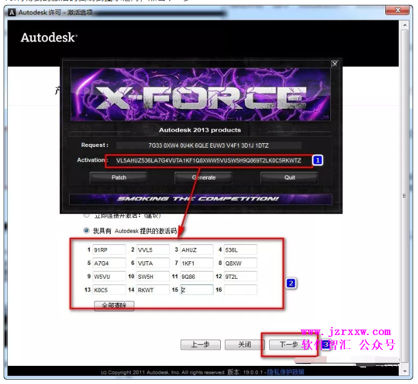Click the Quit button in X-Force
Viewport: 418px width, 384px height.
point(290,177)
